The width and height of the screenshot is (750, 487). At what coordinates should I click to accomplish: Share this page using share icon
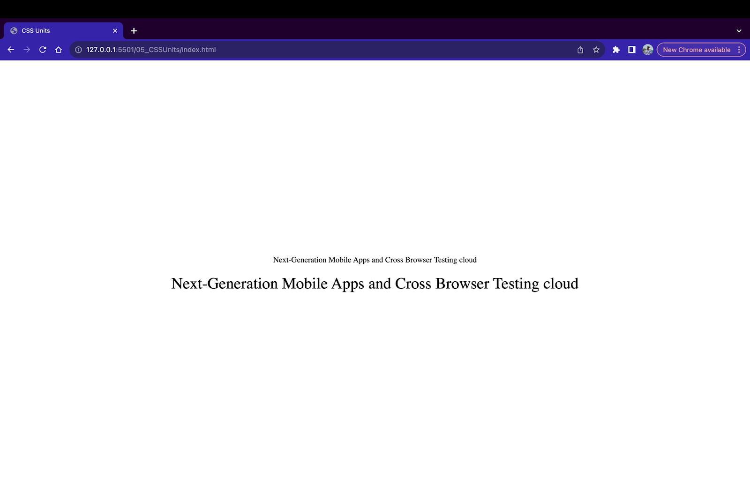tap(580, 50)
